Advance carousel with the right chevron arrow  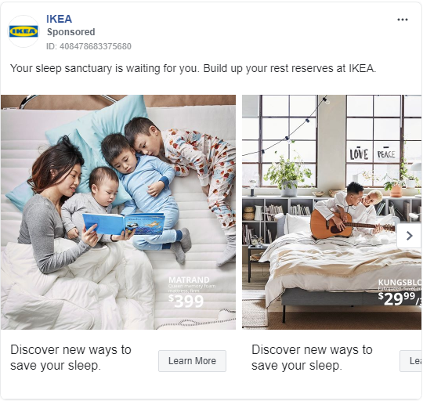pyautogui.click(x=410, y=236)
